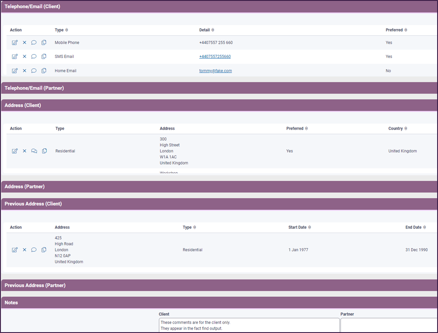Sort previous addresses by Start Date
Image resolution: width=438 pixels, height=333 pixels.
[x=310, y=227]
